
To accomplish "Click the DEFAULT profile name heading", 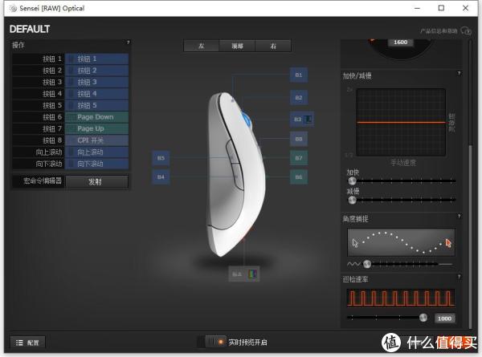I will point(30,29).
